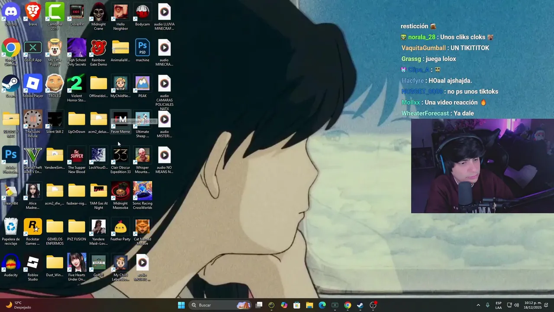
Task: Open Microsoft Store from taskbar
Action: point(297,305)
